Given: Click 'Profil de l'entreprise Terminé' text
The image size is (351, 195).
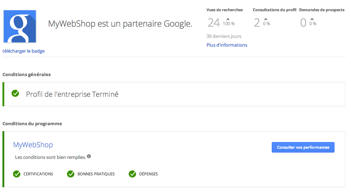Looking at the screenshot, I should point(72,94).
